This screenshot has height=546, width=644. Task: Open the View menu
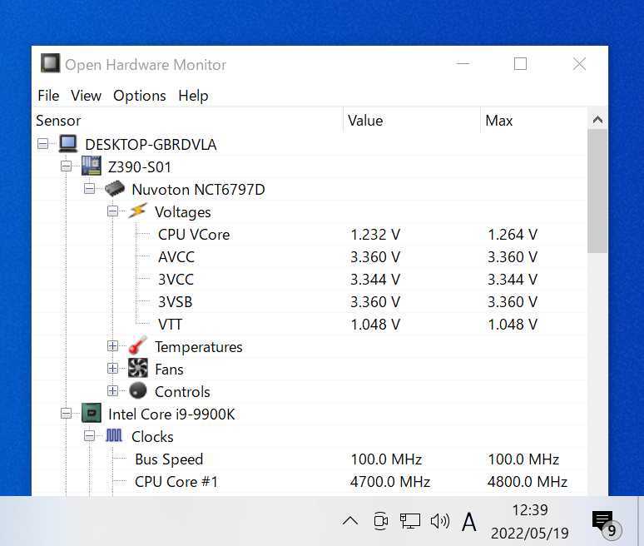(86, 96)
